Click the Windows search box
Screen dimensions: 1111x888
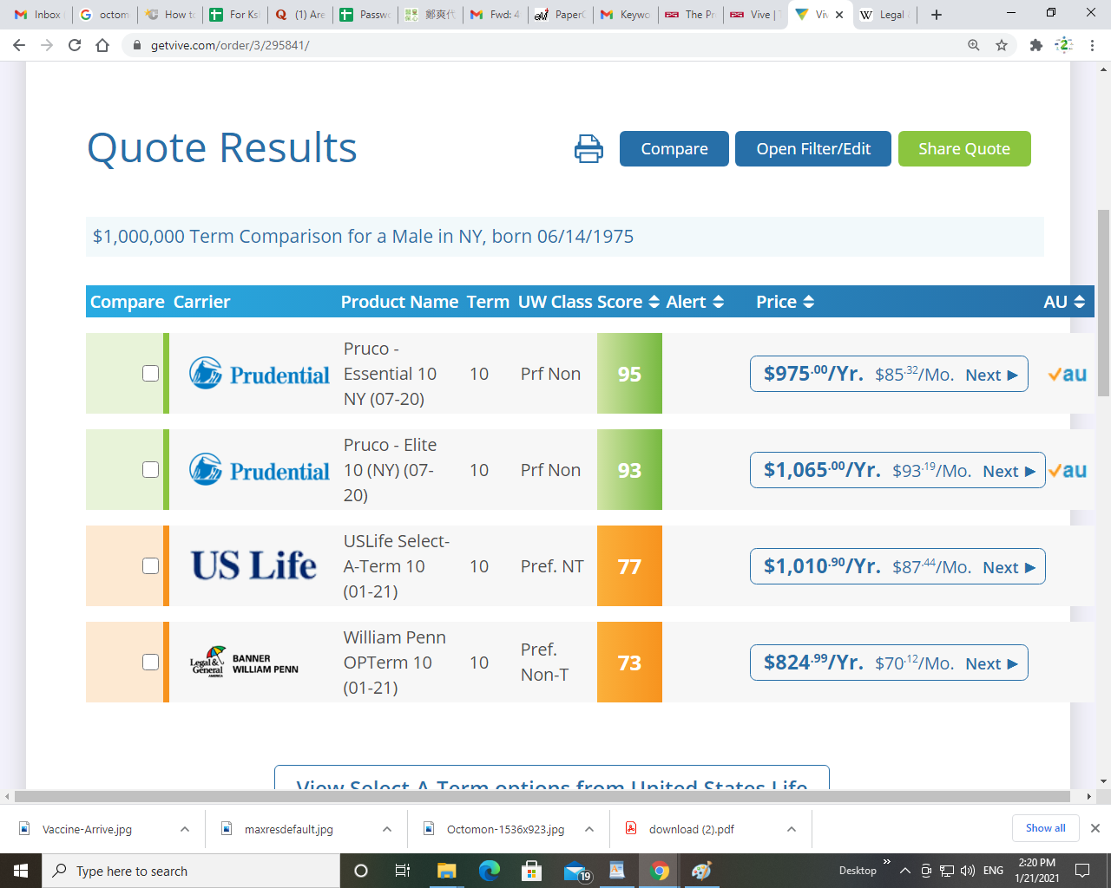pyautogui.click(x=191, y=871)
